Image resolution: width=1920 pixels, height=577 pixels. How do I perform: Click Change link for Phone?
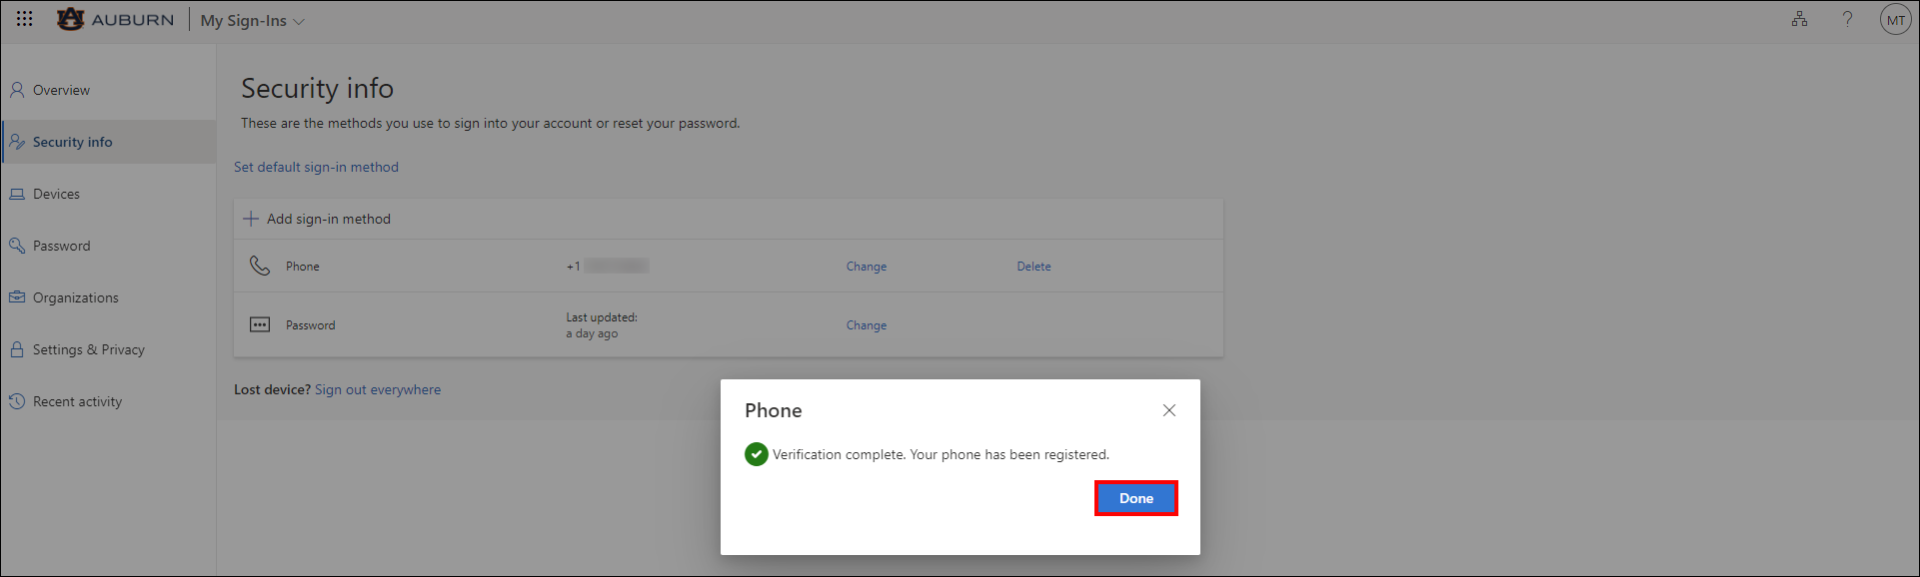click(867, 267)
